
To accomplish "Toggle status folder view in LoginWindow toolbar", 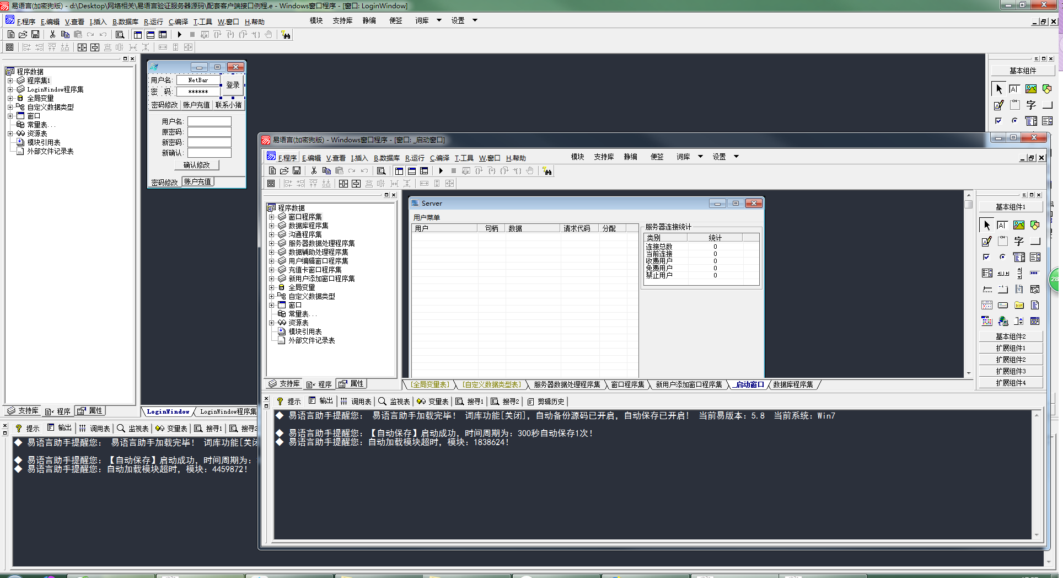I will point(151,34).
